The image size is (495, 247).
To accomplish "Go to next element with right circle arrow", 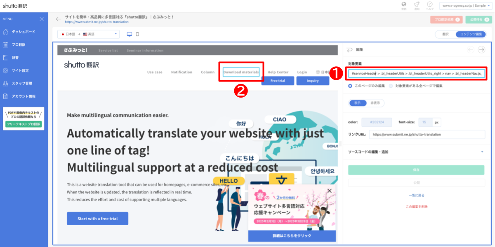I will (x=481, y=49).
